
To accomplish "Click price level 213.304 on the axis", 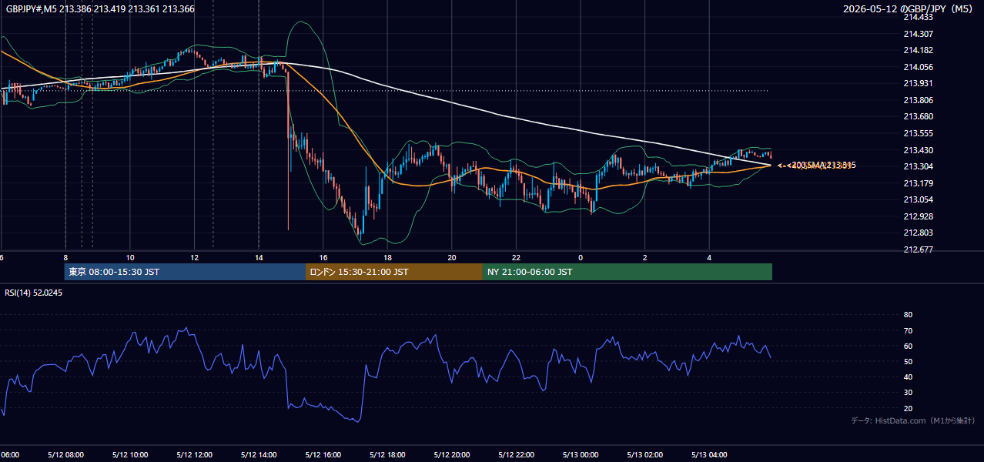I will [918, 166].
